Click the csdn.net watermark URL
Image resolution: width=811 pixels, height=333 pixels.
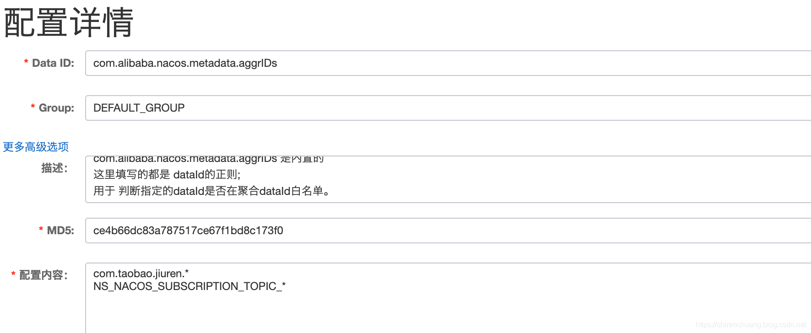click(x=751, y=325)
